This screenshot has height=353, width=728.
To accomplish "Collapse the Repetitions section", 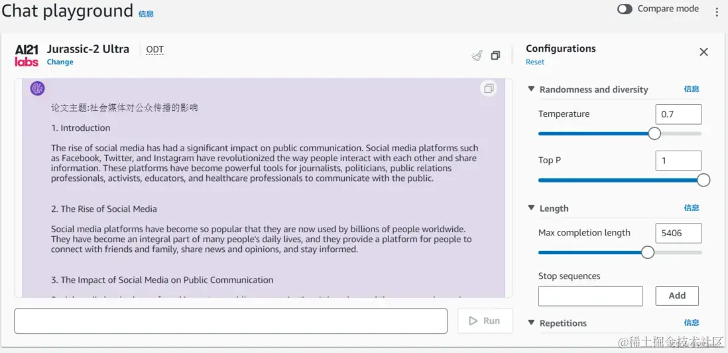I will coord(531,322).
